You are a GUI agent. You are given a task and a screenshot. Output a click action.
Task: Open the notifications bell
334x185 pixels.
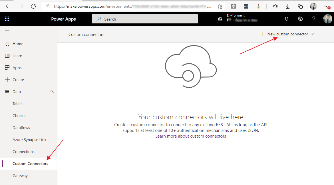(x=287, y=19)
